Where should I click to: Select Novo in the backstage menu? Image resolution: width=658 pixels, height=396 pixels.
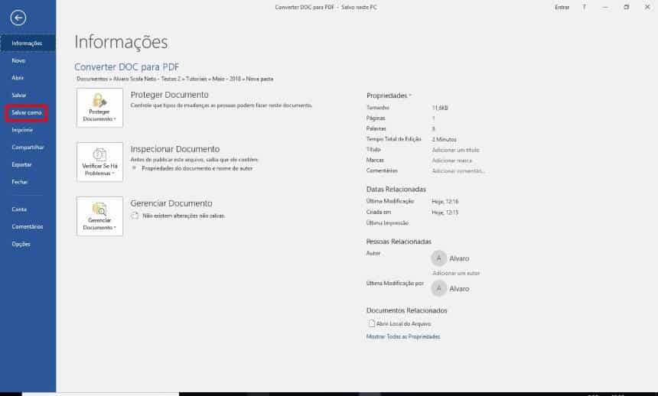[18, 60]
